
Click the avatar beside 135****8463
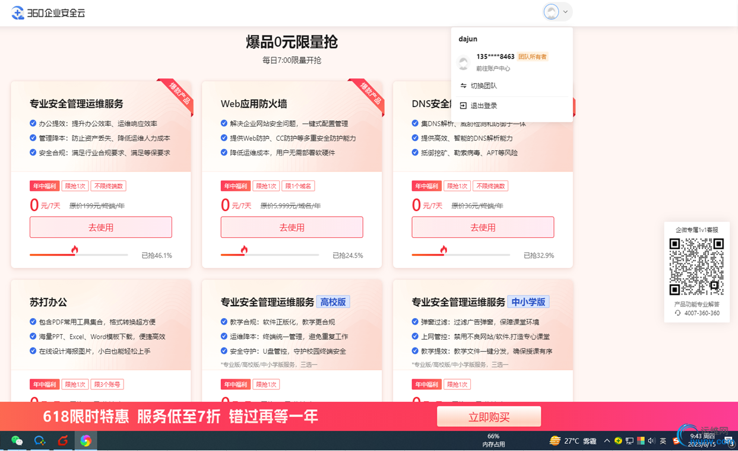point(464,62)
